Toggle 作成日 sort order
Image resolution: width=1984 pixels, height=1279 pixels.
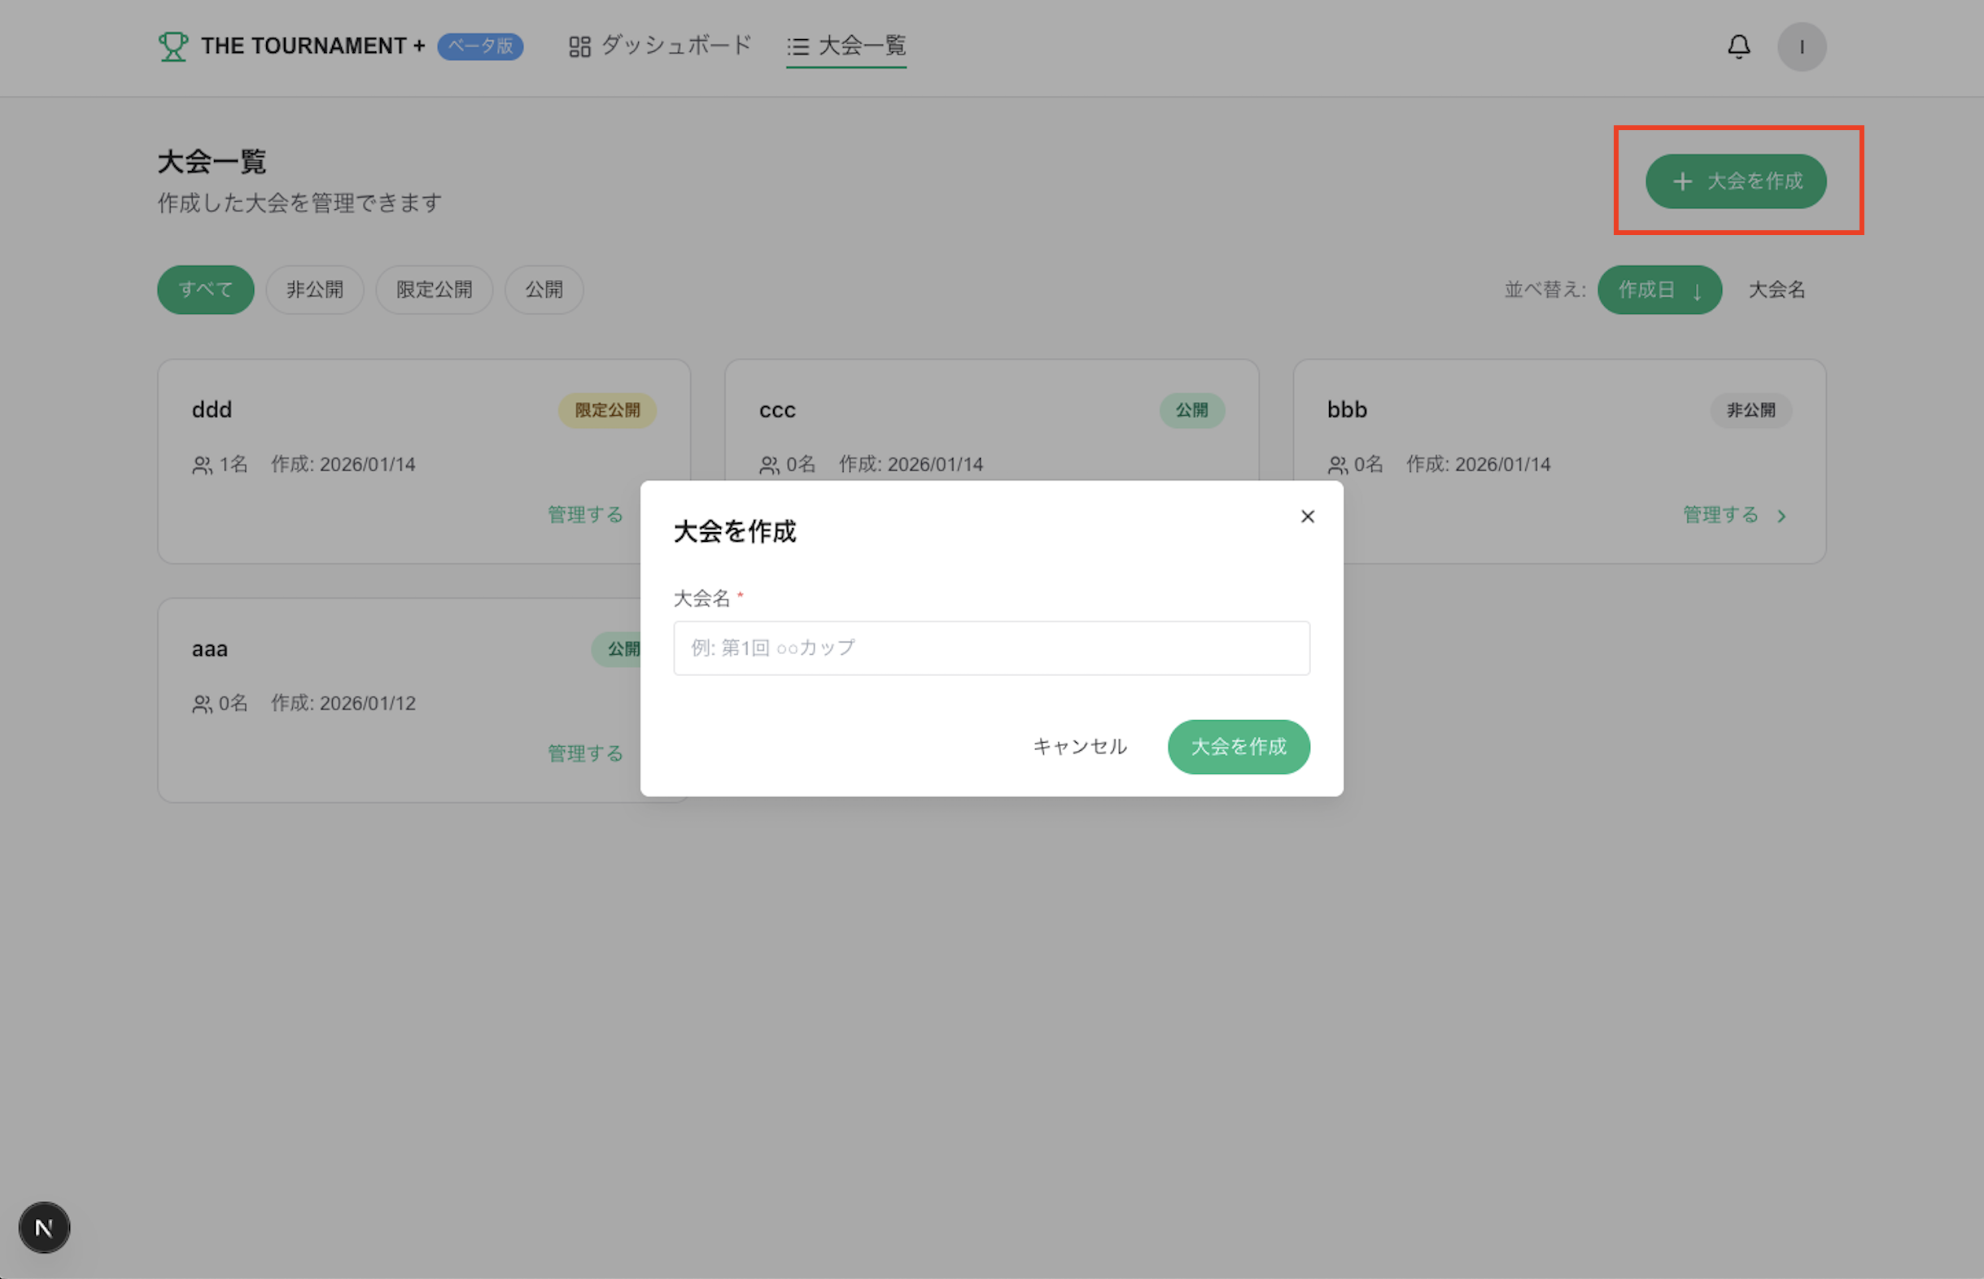pyautogui.click(x=1658, y=290)
